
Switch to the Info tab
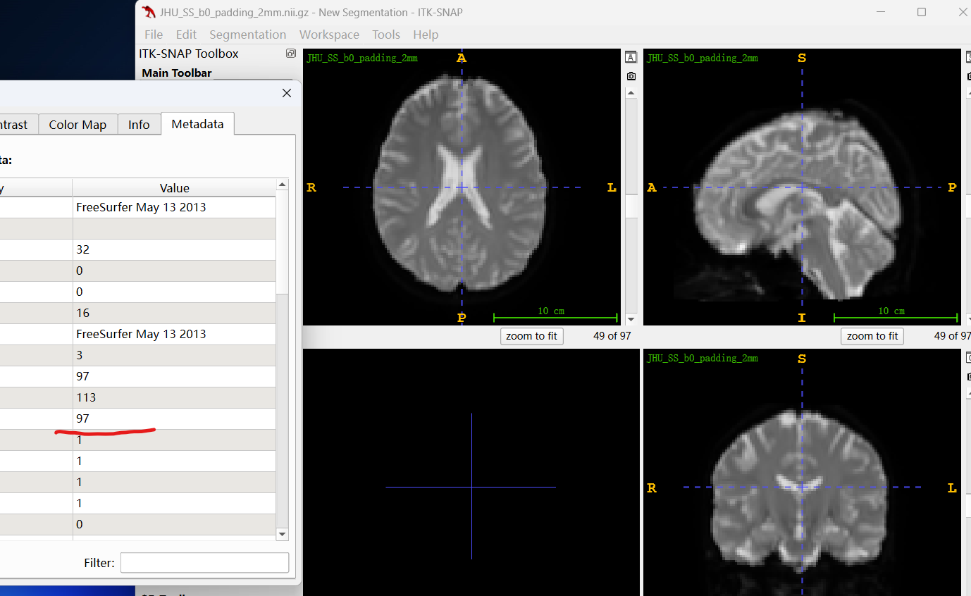(139, 125)
